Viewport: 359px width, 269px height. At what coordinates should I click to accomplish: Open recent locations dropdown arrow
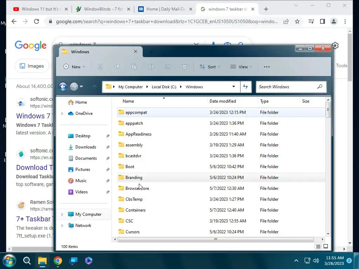81,87
